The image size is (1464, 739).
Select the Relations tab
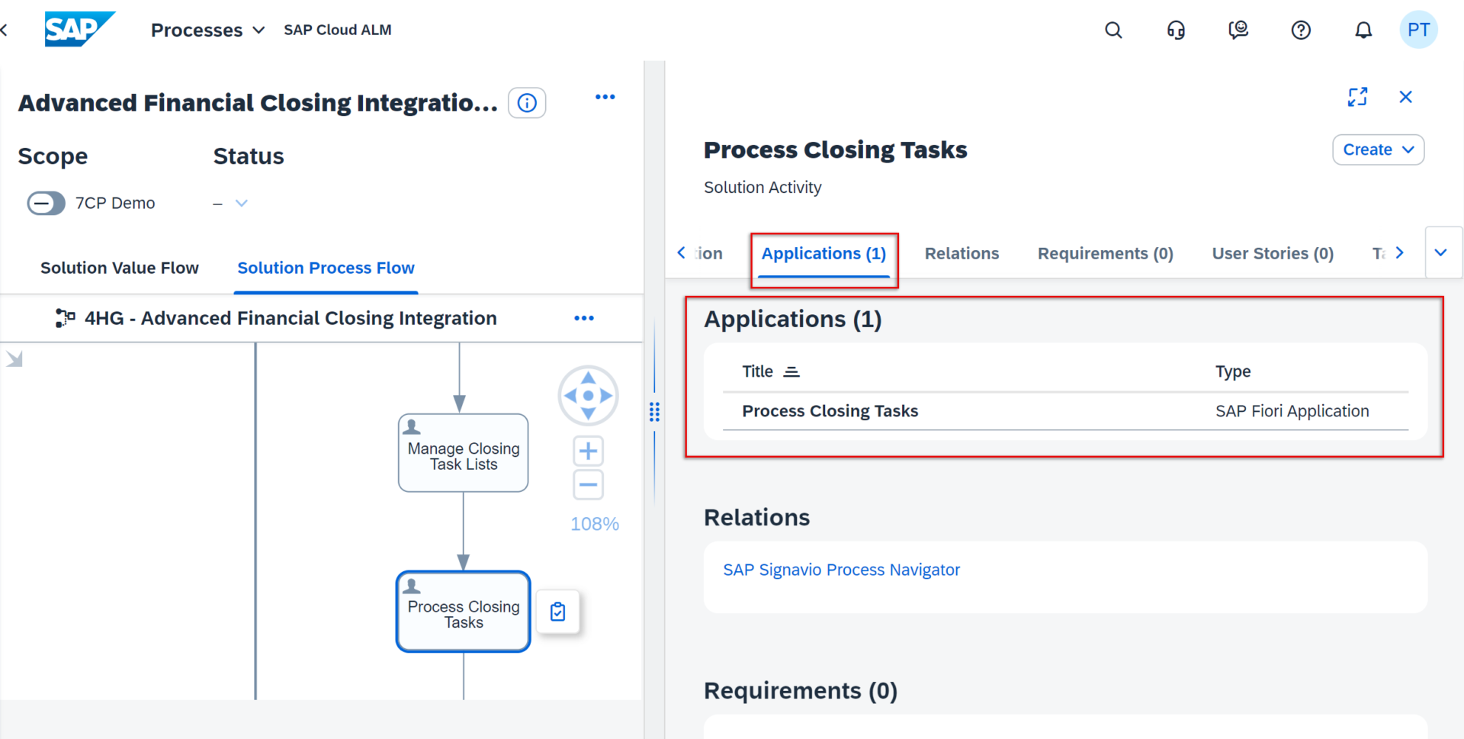962,254
